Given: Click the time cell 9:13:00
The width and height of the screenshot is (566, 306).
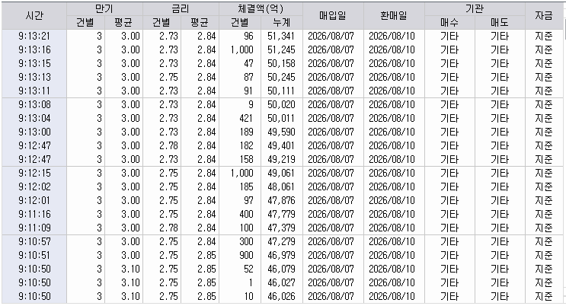Looking at the screenshot, I should pos(34,132).
